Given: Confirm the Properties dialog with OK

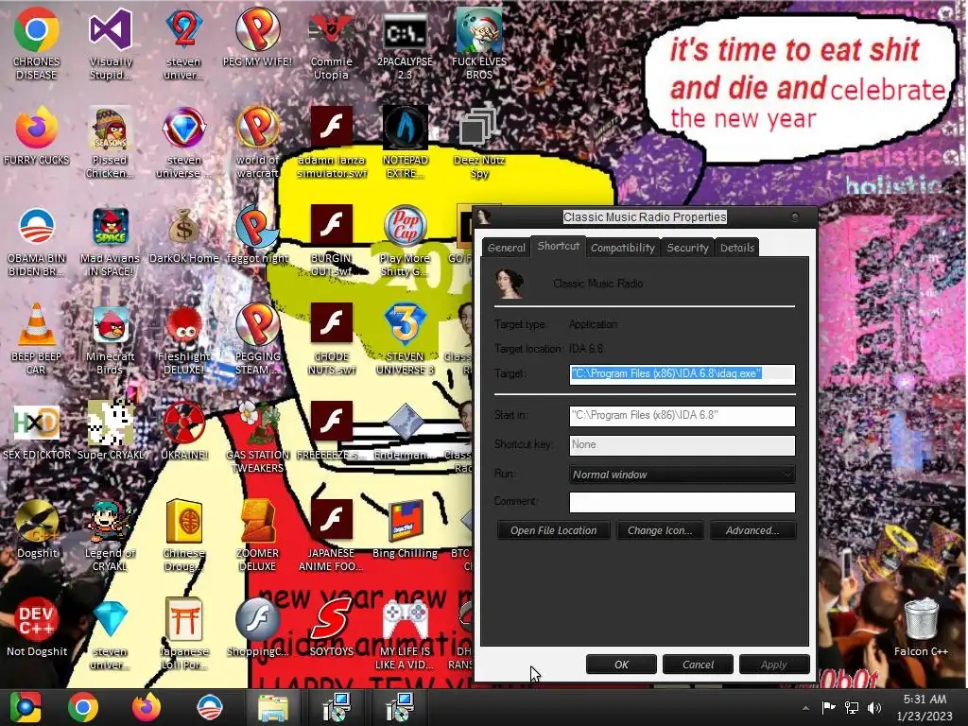Looking at the screenshot, I should point(621,665).
